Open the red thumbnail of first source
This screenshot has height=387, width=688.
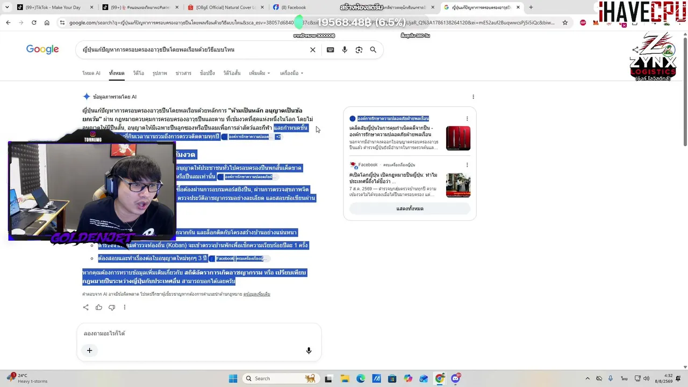(x=458, y=138)
